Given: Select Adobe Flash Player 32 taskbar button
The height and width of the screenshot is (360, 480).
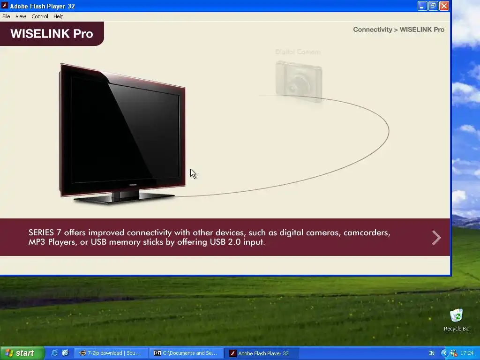Looking at the screenshot, I should click(261, 353).
